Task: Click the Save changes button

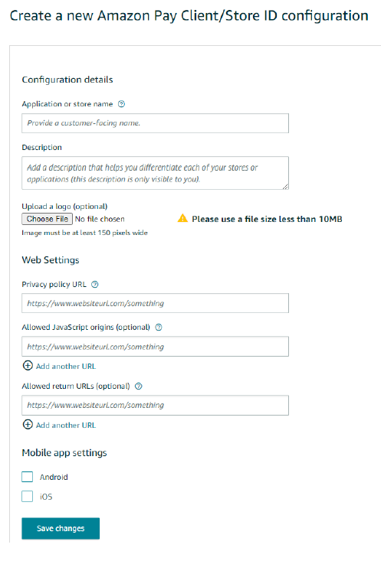Action: click(61, 528)
